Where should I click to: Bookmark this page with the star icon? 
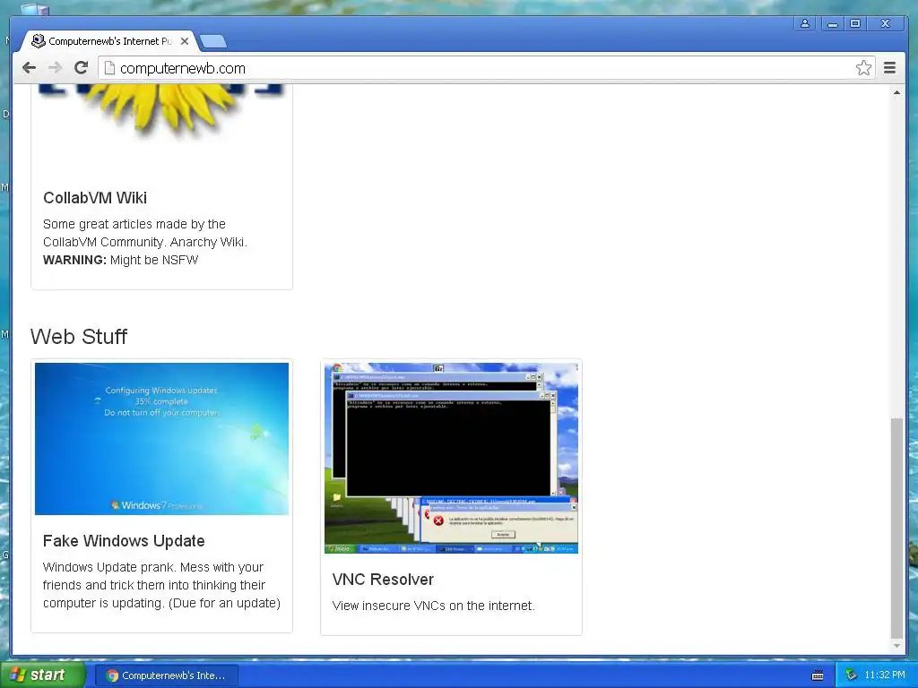(863, 68)
